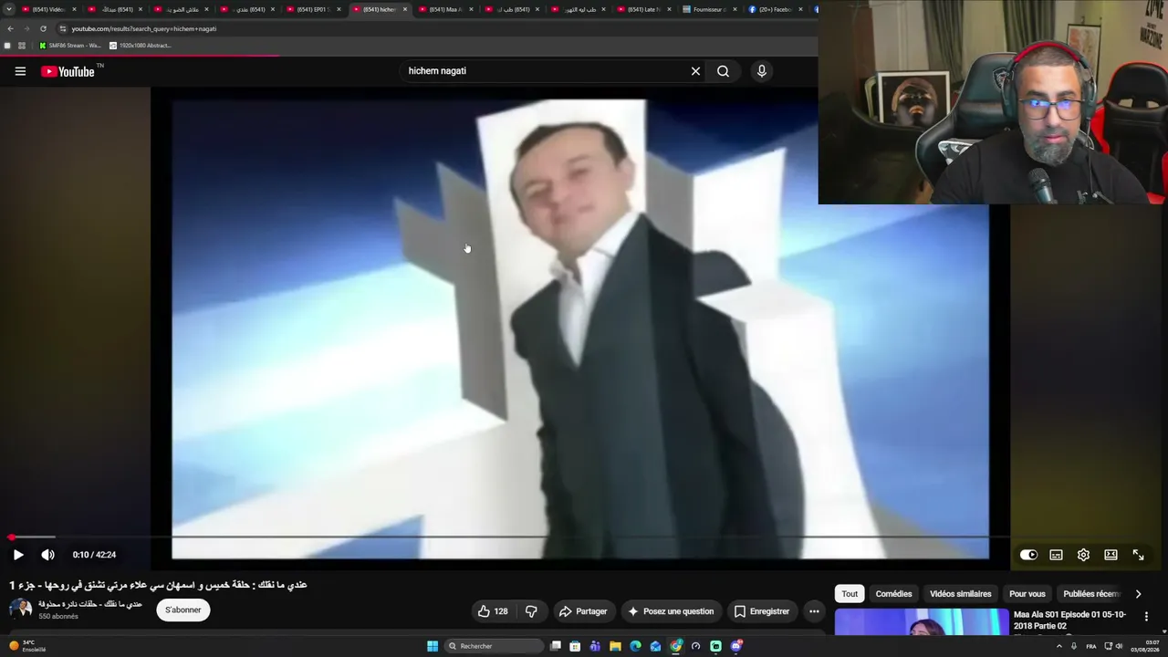Open the Windows Start menu
The height and width of the screenshot is (657, 1168).
(433, 646)
